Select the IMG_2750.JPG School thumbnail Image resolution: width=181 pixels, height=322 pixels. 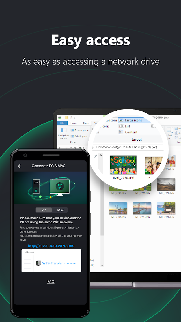click(x=123, y=165)
